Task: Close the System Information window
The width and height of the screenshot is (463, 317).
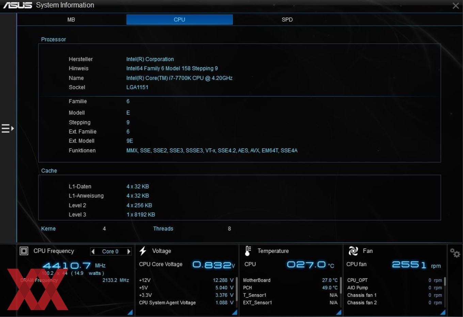Action: click(456, 6)
